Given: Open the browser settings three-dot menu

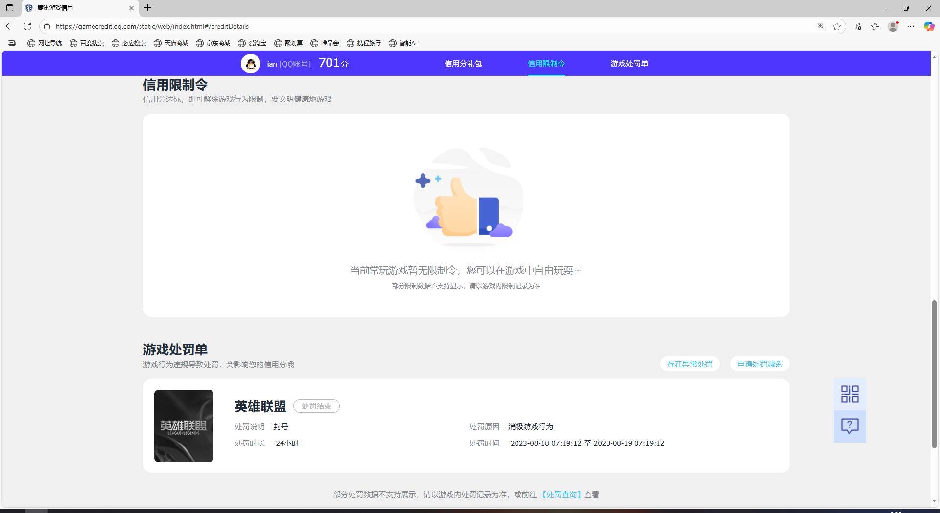Looking at the screenshot, I should pos(911,26).
